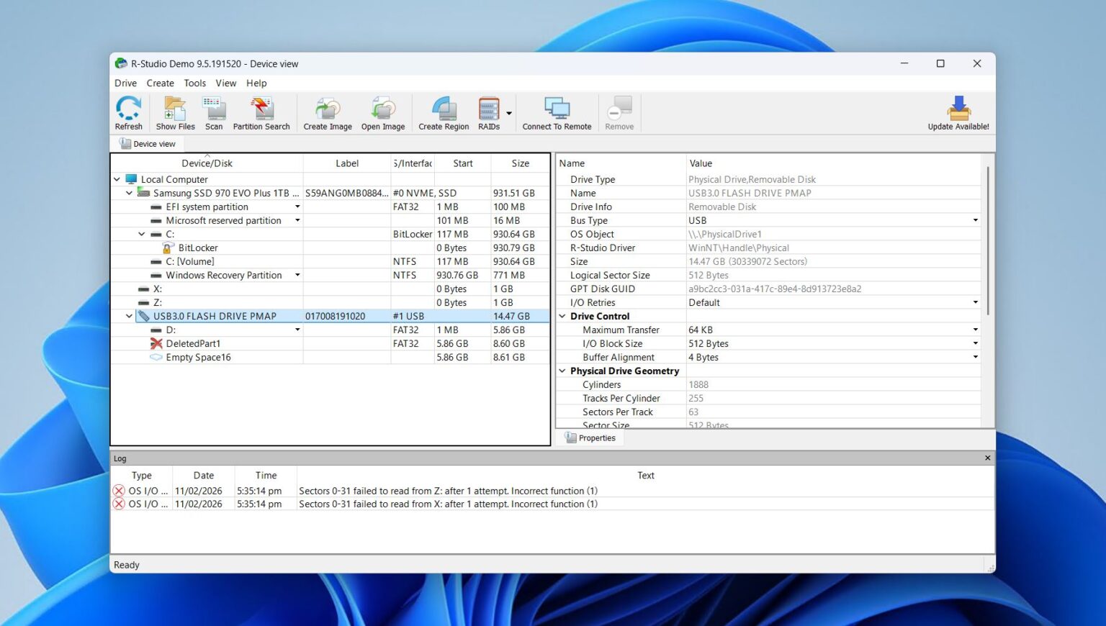Viewport: 1106px width, 626px height.
Task: Sort by Device/Disk column header
Action: (207, 163)
